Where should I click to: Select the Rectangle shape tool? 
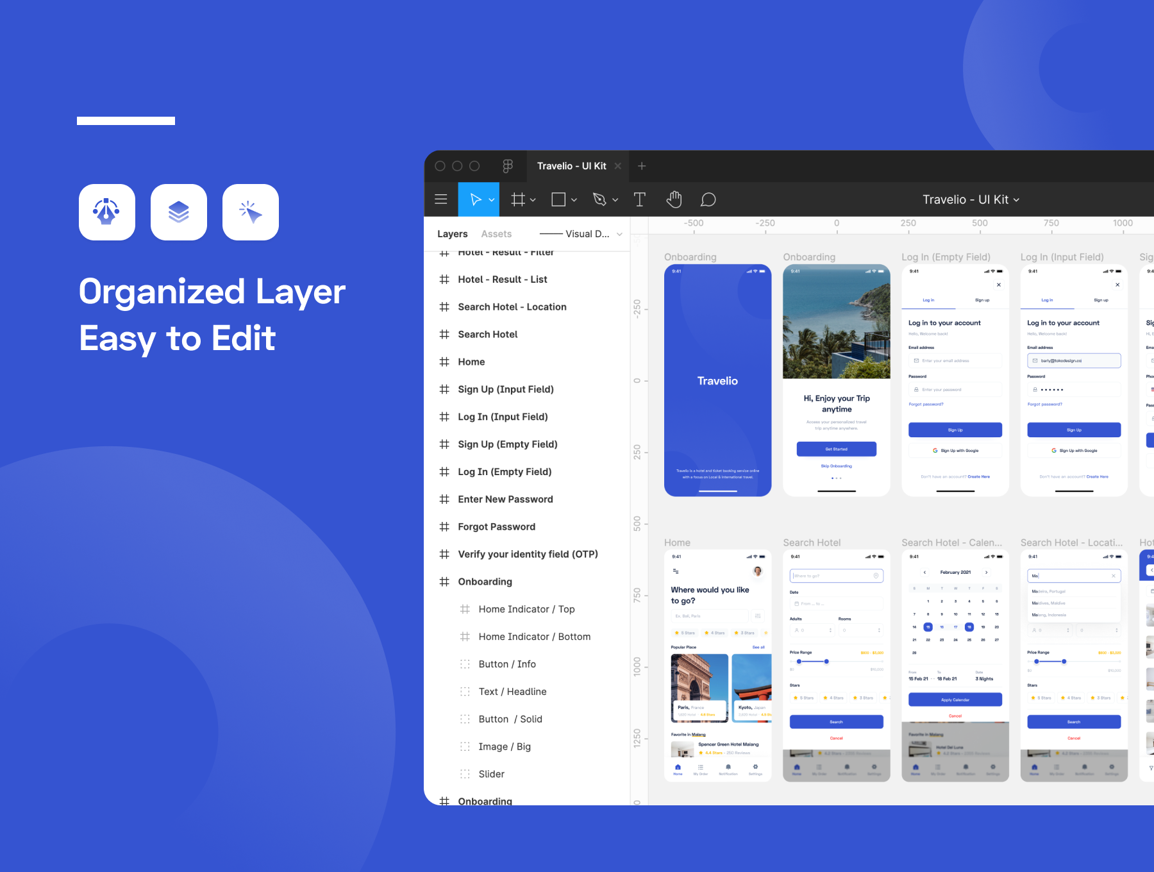pyautogui.click(x=558, y=199)
